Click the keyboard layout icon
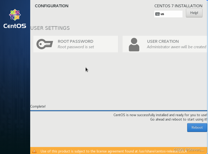 157,14
